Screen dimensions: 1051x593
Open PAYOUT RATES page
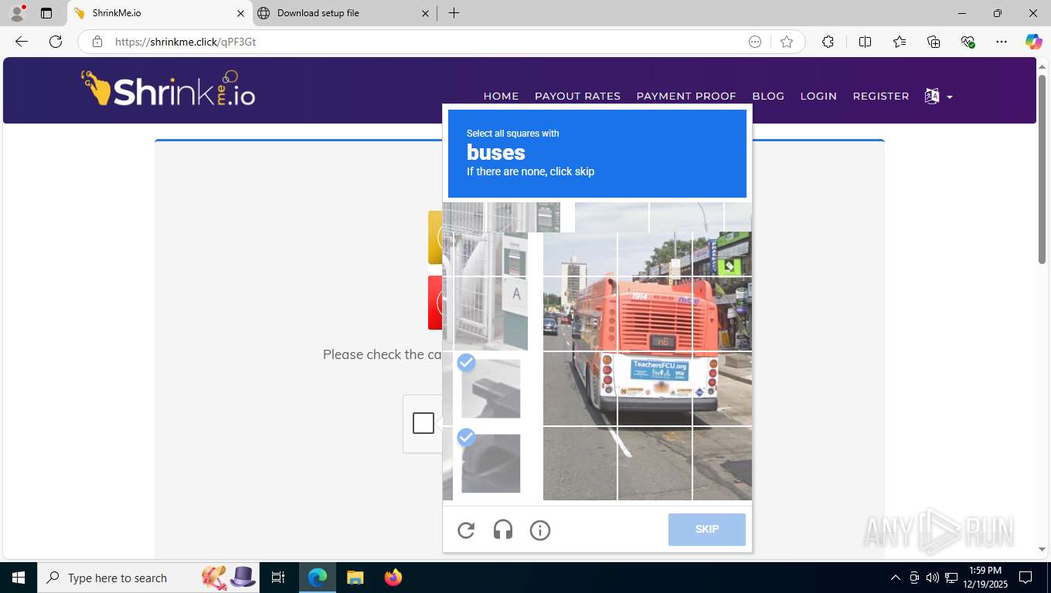click(x=577, y=96)
